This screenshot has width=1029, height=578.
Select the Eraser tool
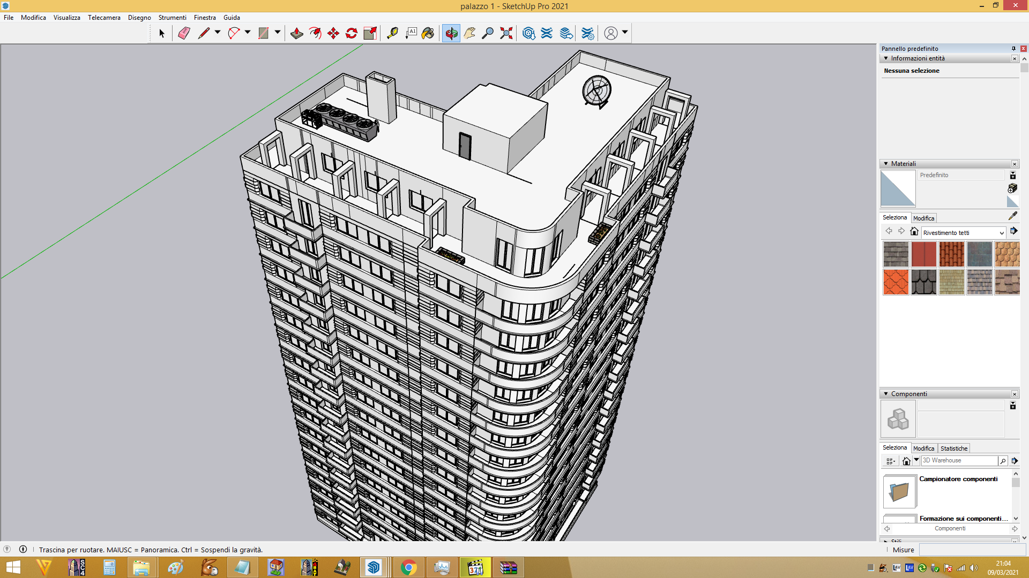point(184,33)
